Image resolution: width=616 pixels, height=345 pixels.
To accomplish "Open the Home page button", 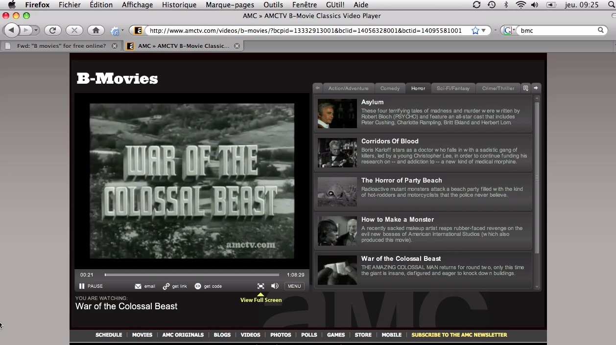I will (96, 30).
